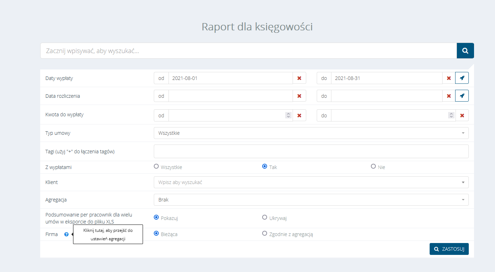Click the Data rozliczenia 'do' date field
The height and width of the screenshot is (272, 495).
pyautogui.click(x=386, y=96)
